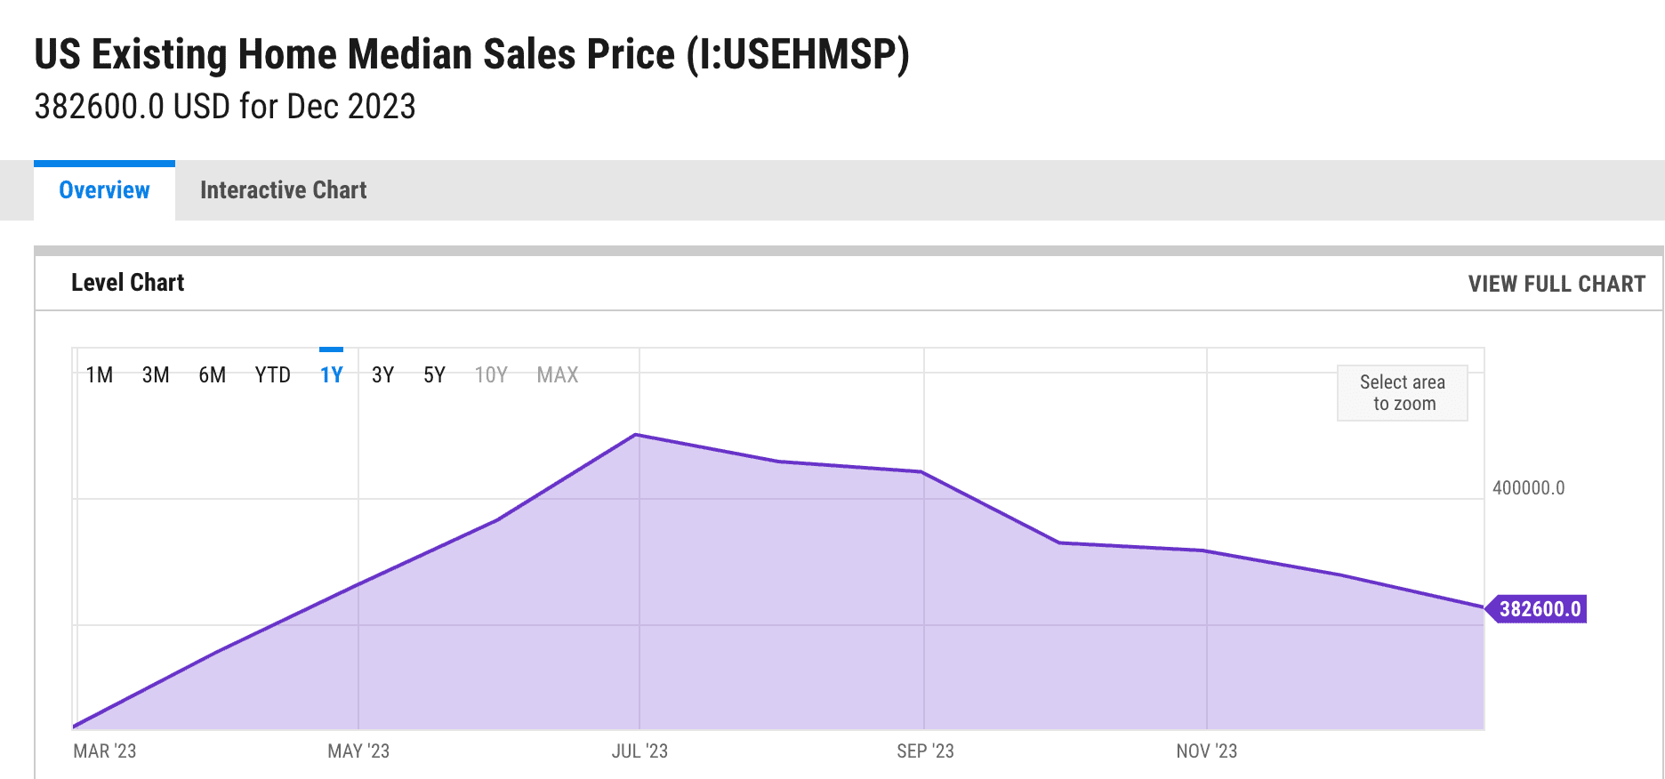Screen dimensions: 1665x779
Task: Click the MAX range option
Action: point(558,375)
